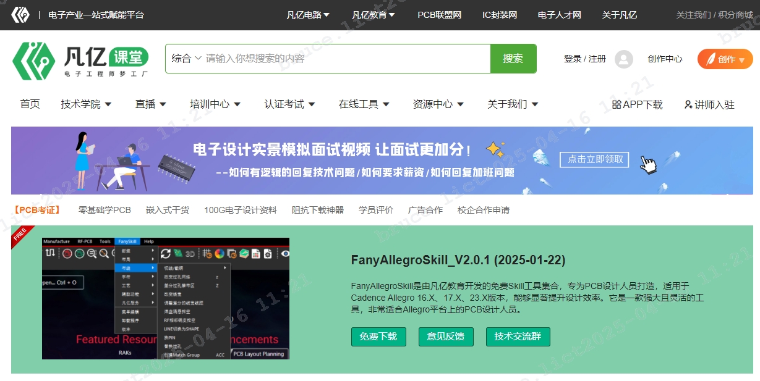Click the Fanyi logo in top dark bar

(x=20, y=15)
